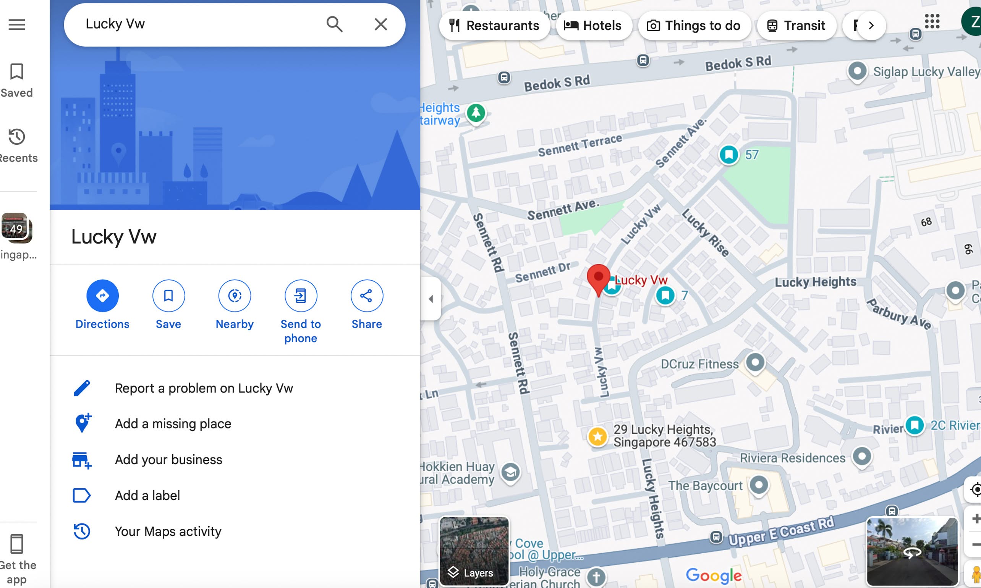
Task: Click Add a missing place
Action: [x=173, y=424]
